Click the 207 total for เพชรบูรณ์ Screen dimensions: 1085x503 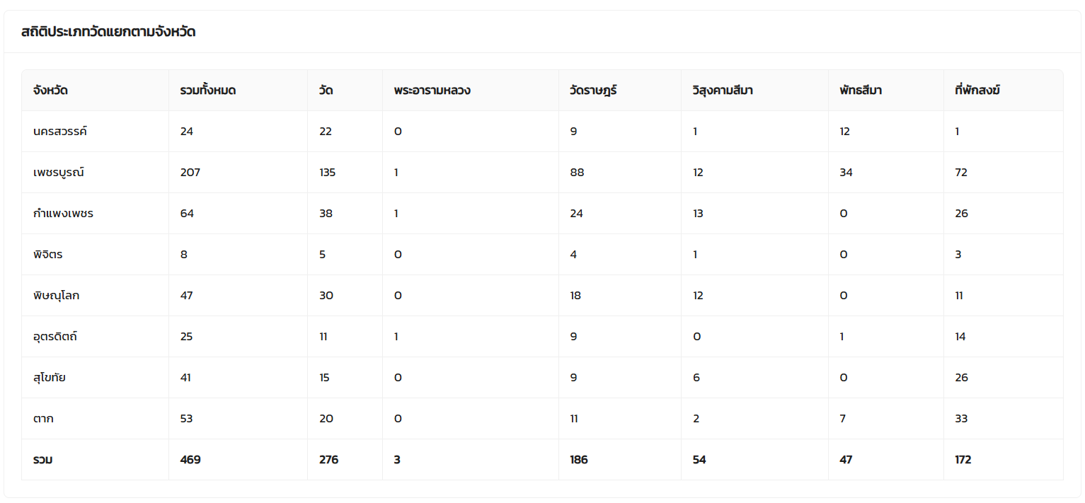click(x=190, y=173)
